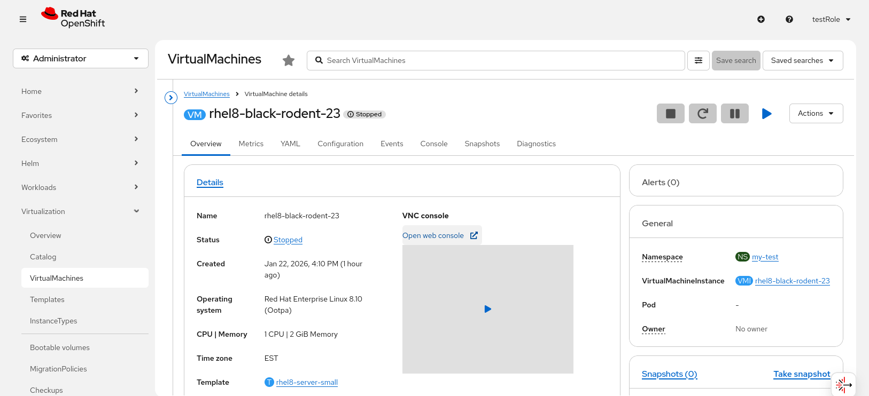Screen dimensions: 869x396
Task: Open the hamburger navigation menu
Action: [23, 19]
